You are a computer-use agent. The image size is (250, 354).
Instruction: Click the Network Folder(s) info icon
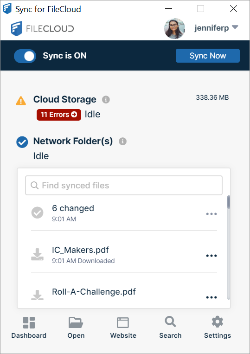coord(122,142)
